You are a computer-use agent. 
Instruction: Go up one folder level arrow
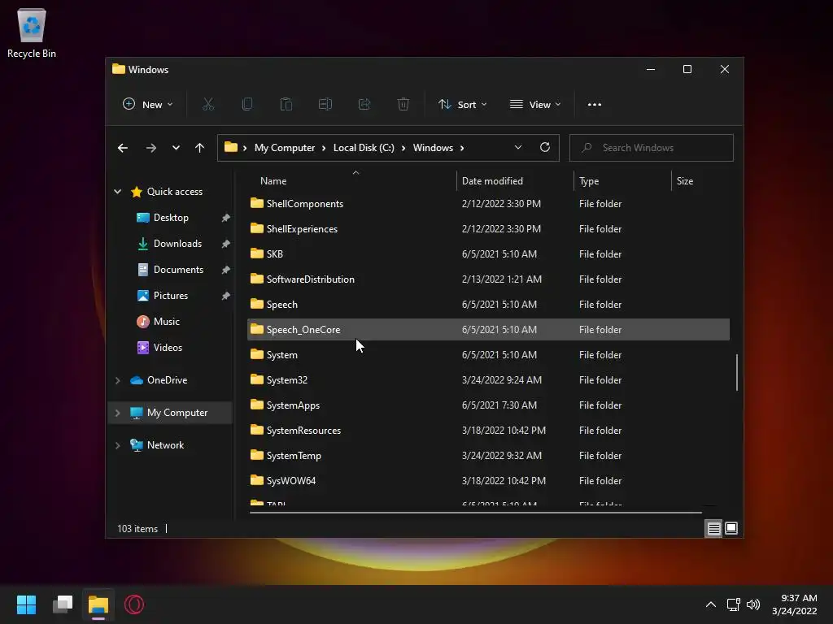[200, 148]
